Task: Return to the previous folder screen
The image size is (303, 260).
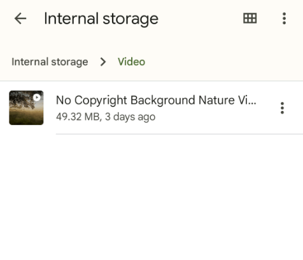Action: (20, 18)
